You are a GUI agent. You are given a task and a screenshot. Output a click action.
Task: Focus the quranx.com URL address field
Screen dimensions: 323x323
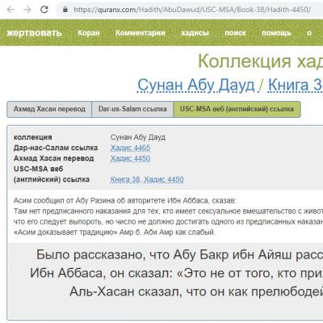(x=192, y=10)
